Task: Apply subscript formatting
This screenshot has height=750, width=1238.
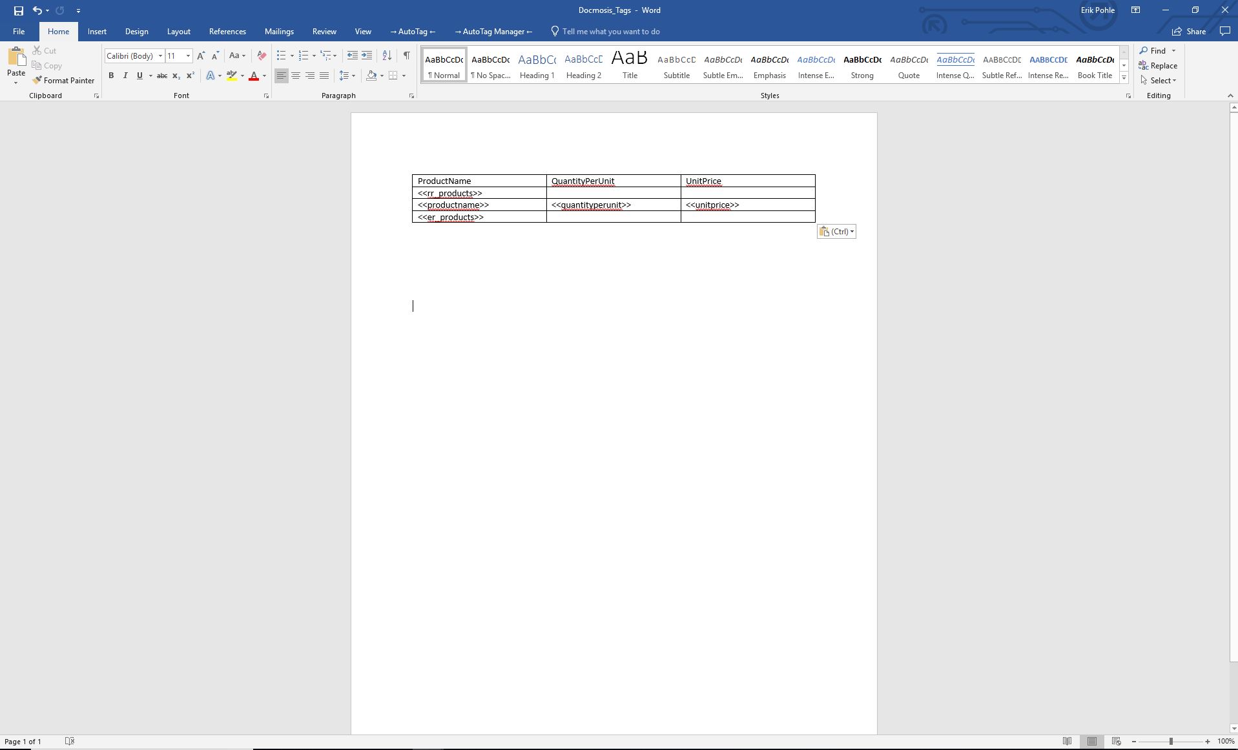Action: coord(176,76)
